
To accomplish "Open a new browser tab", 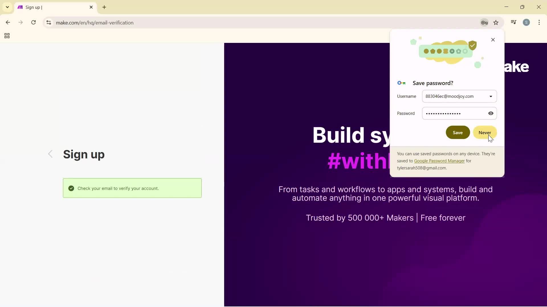I will [x=104, y=7].
